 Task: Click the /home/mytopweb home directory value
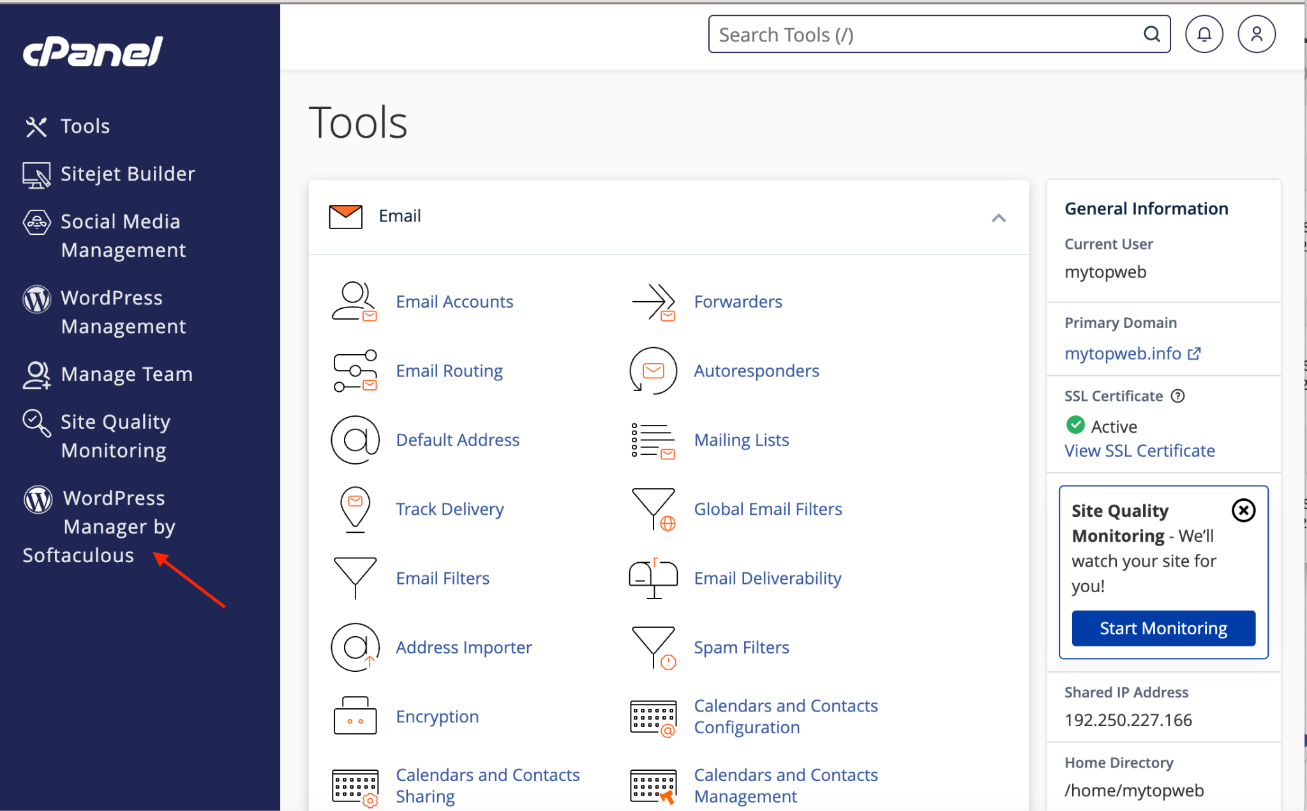click(1134, 790)
